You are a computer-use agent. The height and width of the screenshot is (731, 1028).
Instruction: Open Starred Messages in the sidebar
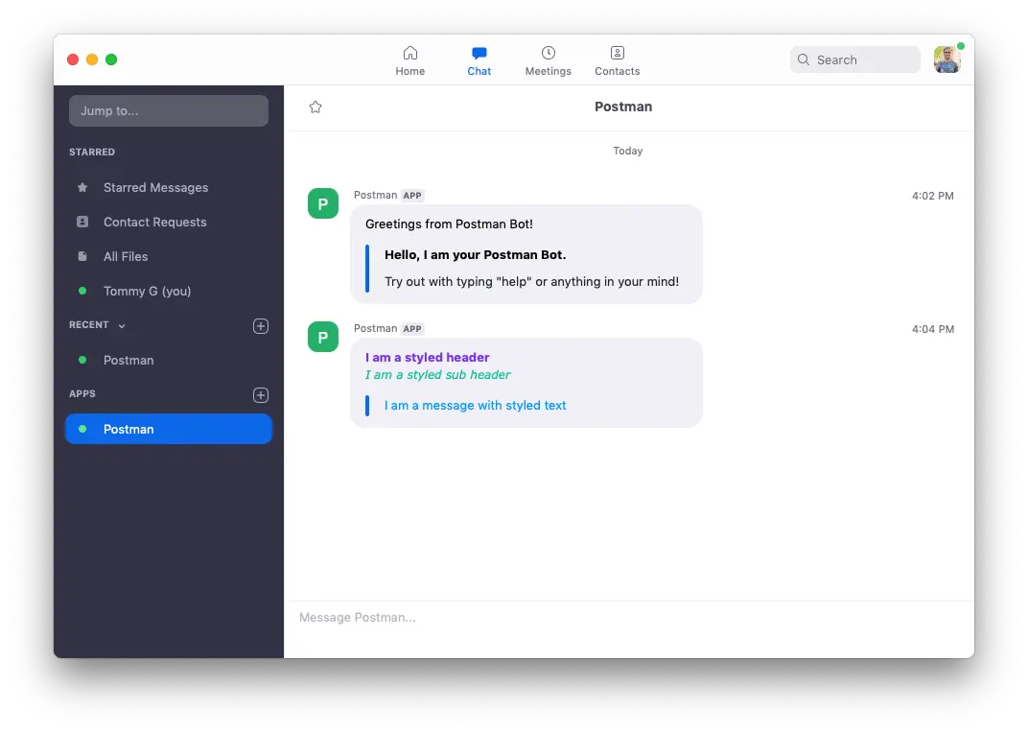click(x=155, y=187)
